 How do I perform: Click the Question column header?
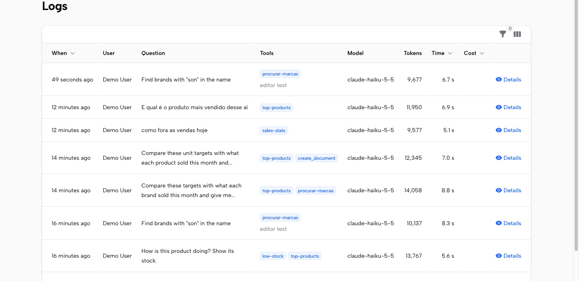pos(153,53)
